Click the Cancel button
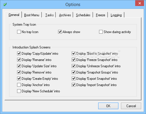 coord(131,106)
